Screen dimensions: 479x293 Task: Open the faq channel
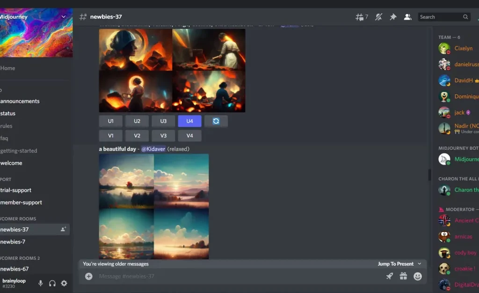coord(4,138)
